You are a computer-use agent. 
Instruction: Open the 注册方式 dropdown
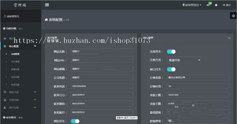pyautogui.click(x=184, y=60)
